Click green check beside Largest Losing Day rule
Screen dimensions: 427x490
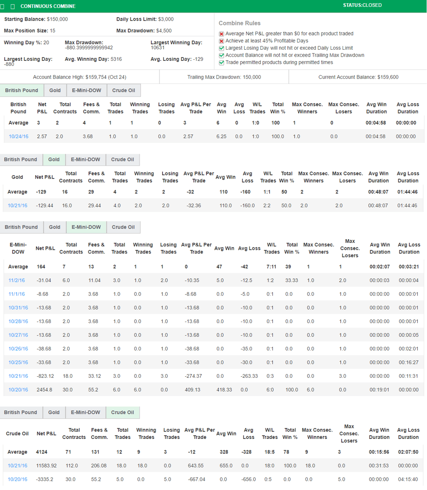pos(222,48)
